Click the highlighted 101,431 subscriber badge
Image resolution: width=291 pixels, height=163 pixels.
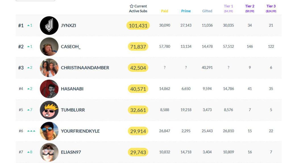click(x=138, y=25)
